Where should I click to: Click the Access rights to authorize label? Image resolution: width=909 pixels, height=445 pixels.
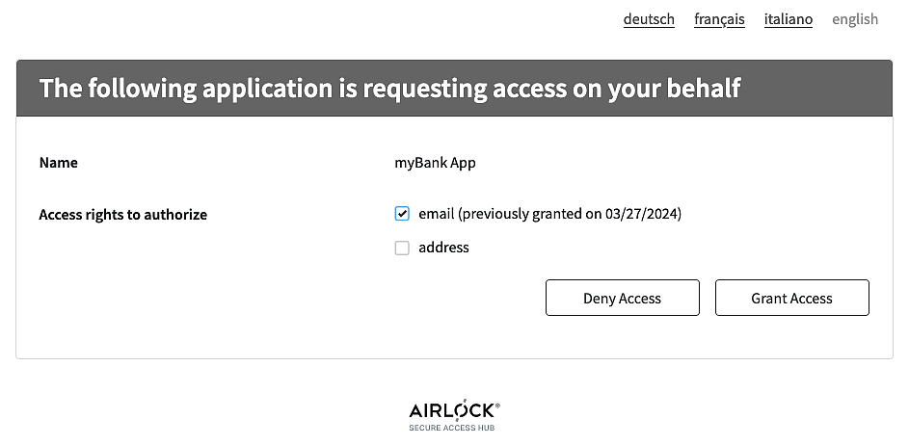pos(122,215)
